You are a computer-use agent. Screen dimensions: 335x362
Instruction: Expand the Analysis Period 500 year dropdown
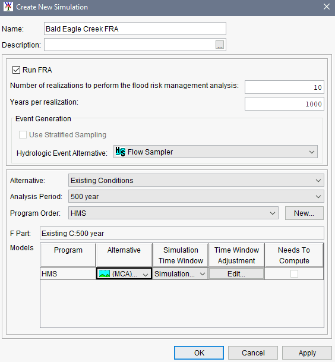point(196,197)
